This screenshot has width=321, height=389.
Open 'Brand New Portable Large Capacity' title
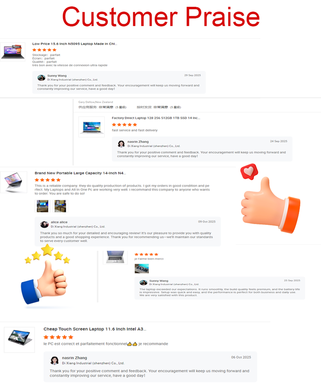pyautogui.click(x=80, y=173)
